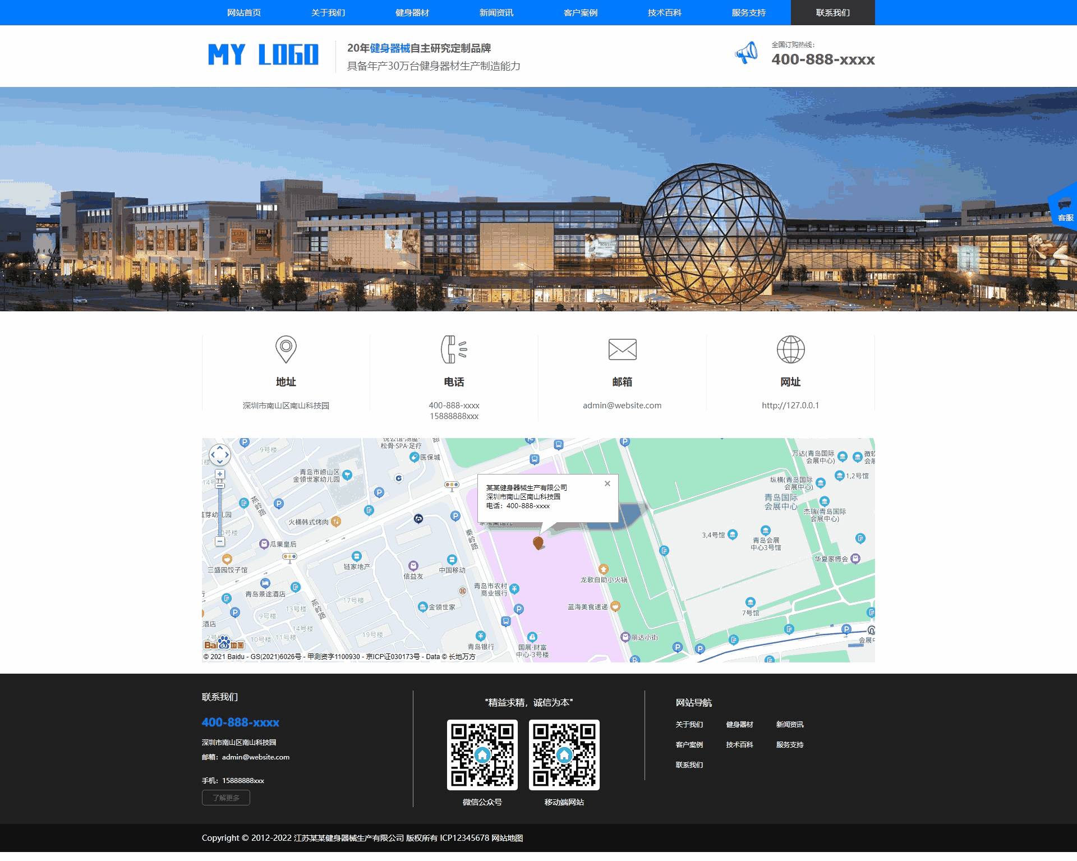
Task: Click the 微信公众号 QR code image
Action: pos(482,755)
